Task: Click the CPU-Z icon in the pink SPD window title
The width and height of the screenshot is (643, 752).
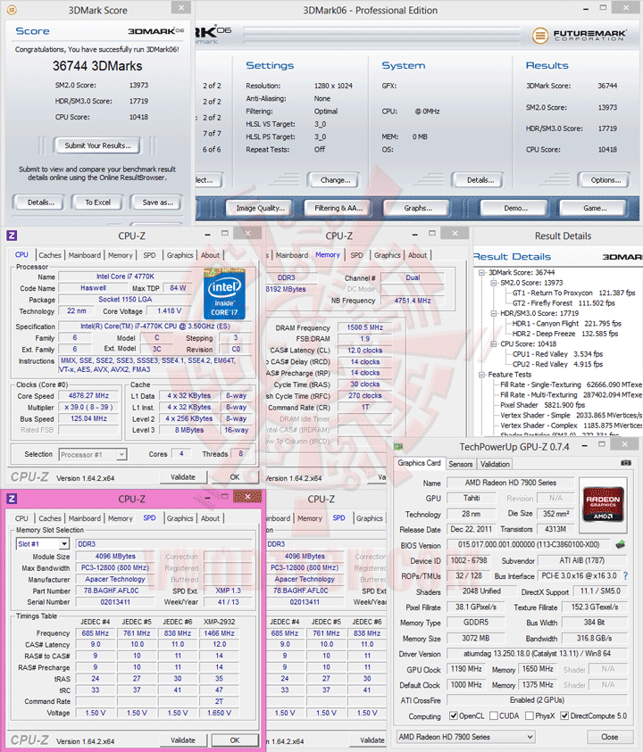Action: point(12,499)
